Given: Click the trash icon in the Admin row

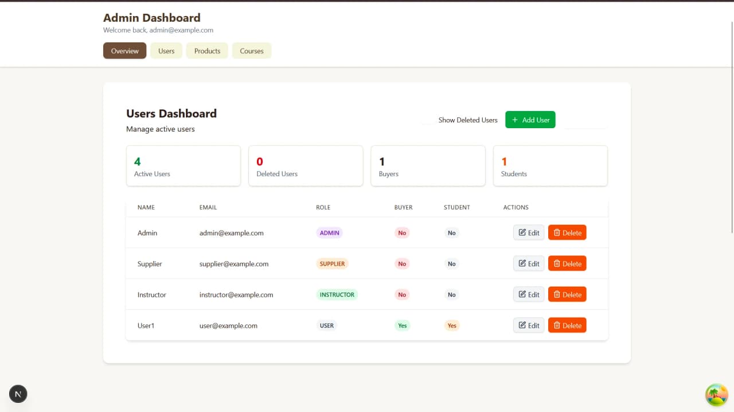Looking at the screenshot, I should point(557,232).
